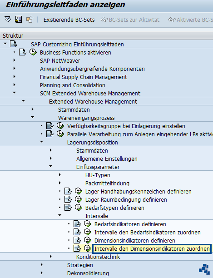Expand the HU-Typen node
The height and width of the screenshot is (278, 213).
tap(59, 175)
